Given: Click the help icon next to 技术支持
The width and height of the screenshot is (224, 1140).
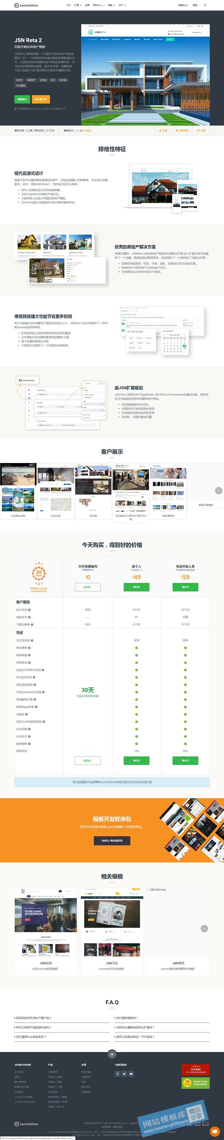Looking at the screenshot, I should tap(29, 610).
